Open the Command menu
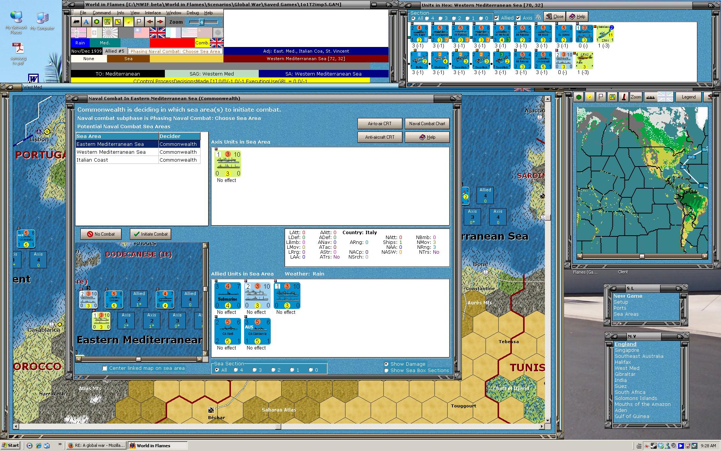Image resolution: width=721 pixels, height=451 pixels. tap(101, 13)
